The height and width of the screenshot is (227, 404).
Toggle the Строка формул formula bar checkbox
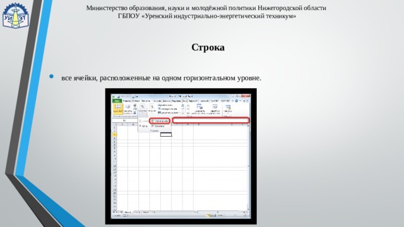point(160,121)
